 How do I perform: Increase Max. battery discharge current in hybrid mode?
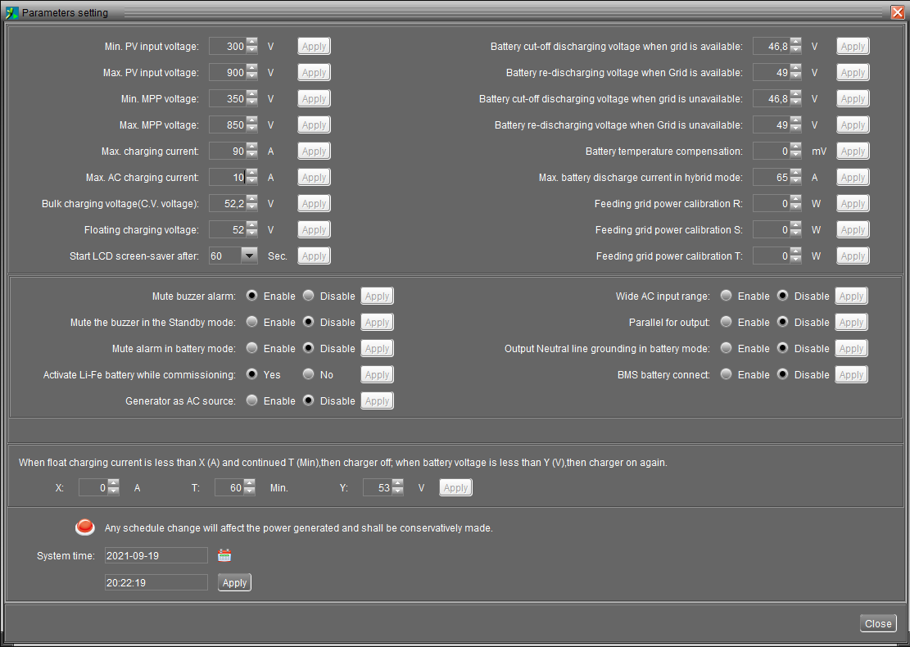796,174
